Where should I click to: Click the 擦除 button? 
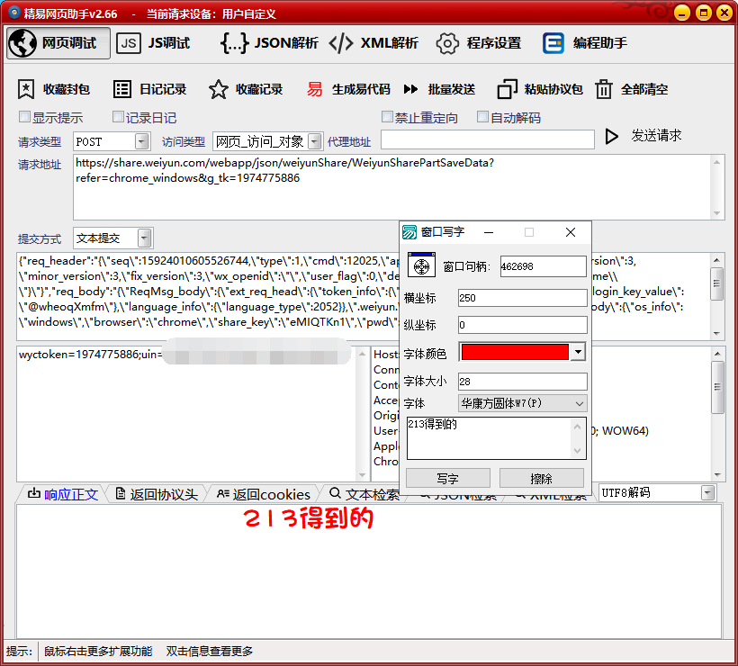click(541, 478)
